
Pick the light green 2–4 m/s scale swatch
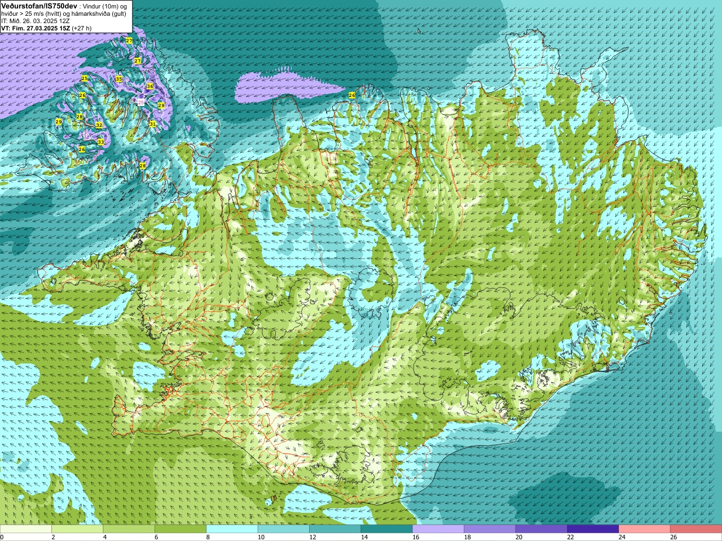click(x=77, y=529)
